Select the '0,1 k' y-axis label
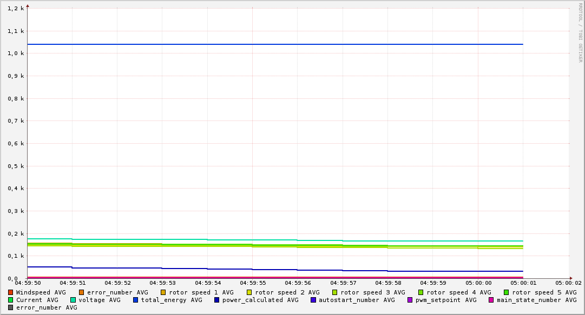585x315 pixels. click(16, 256)
